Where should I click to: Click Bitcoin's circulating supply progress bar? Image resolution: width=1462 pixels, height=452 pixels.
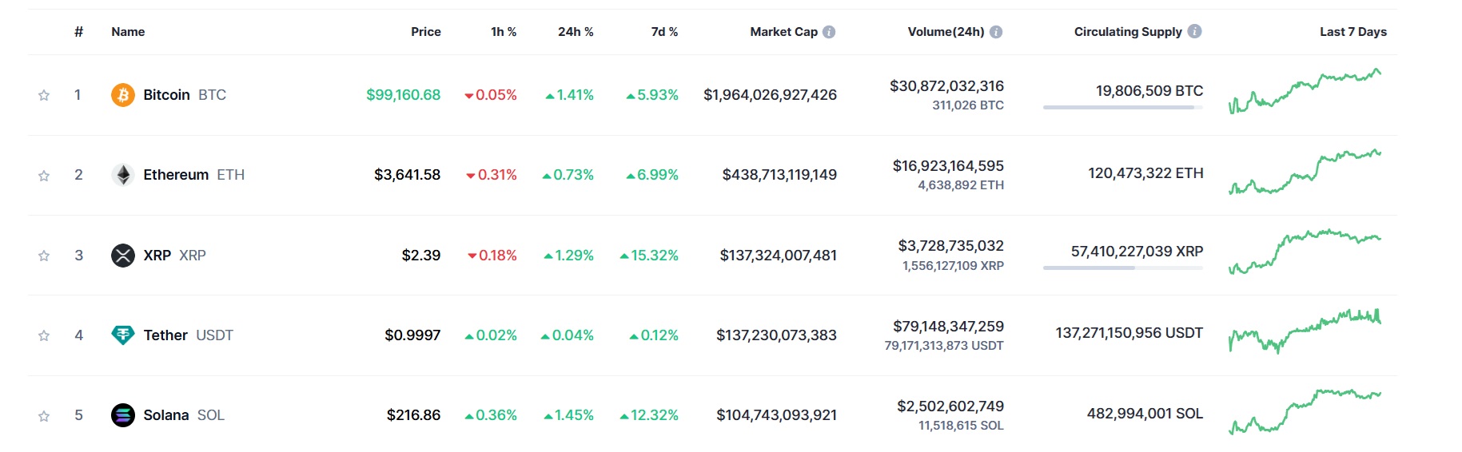(1123, 107)
